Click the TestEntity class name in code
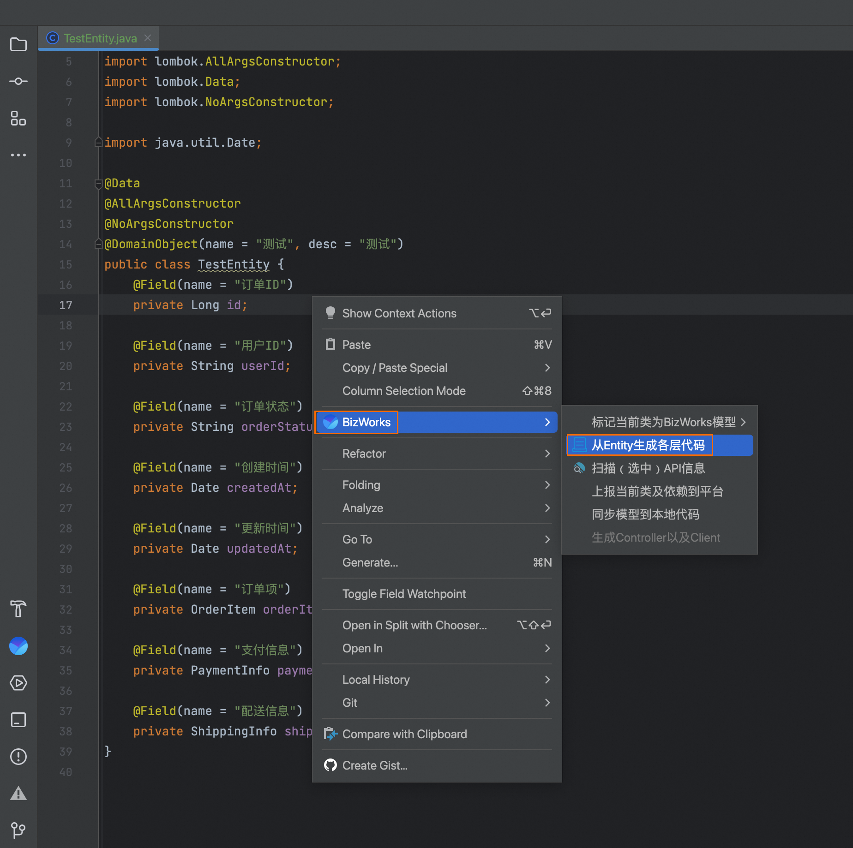 (x=234, y=264)
